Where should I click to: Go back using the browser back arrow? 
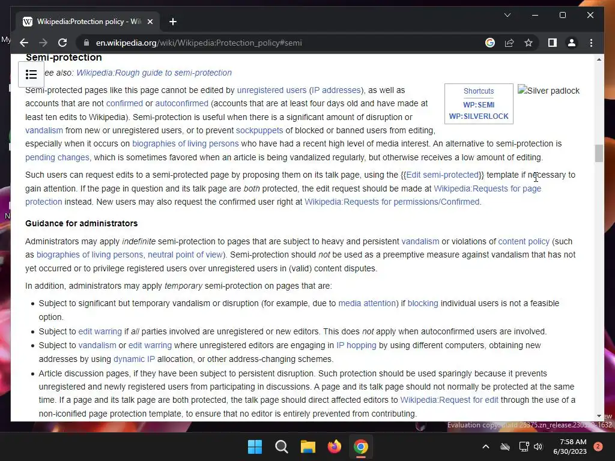24,43
